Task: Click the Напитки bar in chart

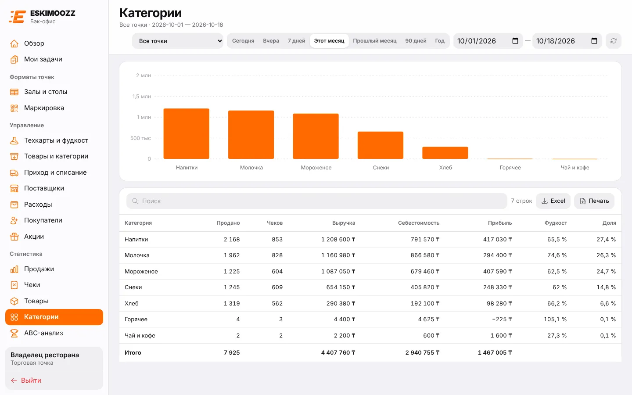Action: (187, 133)
